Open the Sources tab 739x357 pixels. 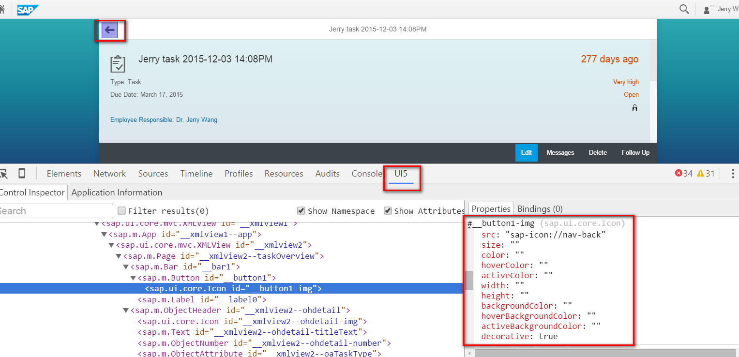(153, 173)
